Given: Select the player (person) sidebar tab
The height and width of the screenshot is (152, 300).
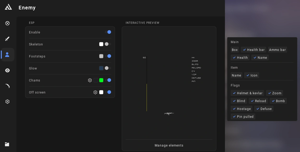Looking at the screenshot, I should coord(7,55).
